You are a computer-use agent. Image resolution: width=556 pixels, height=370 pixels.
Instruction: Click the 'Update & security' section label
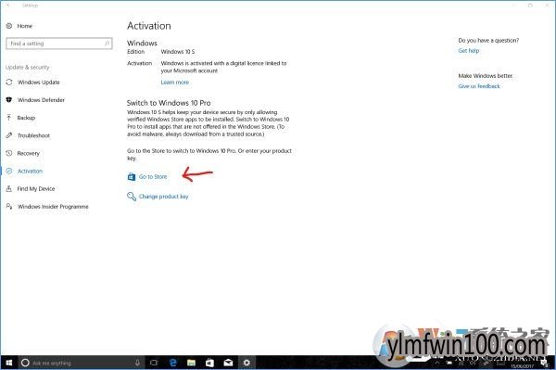[x=27, y=68]
